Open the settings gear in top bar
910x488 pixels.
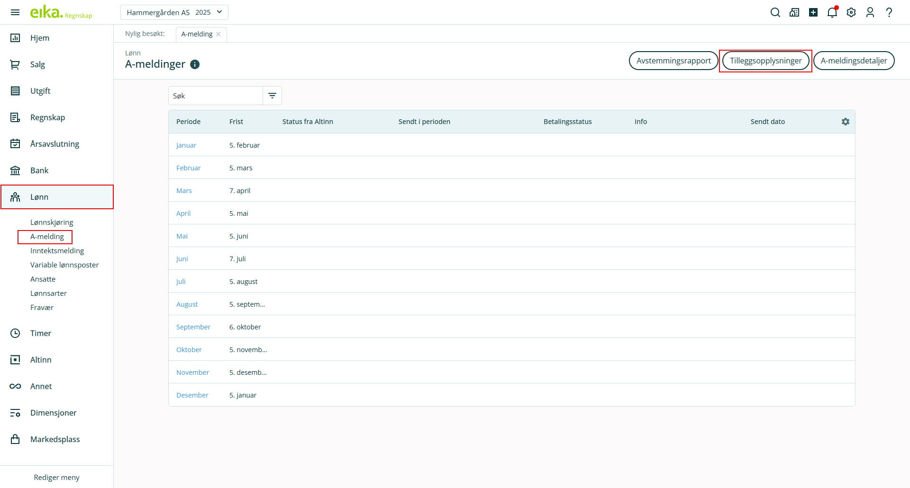pos(851,13)
